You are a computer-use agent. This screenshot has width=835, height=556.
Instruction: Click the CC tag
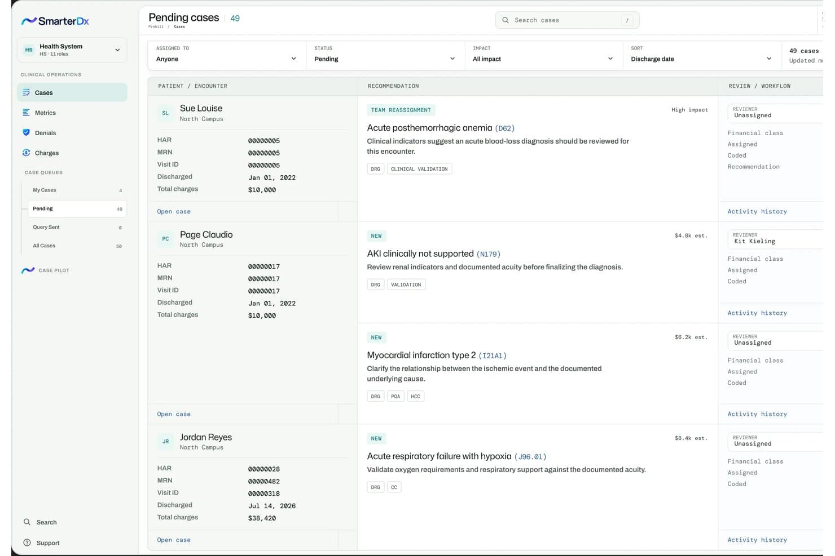(x=394, y=487)
